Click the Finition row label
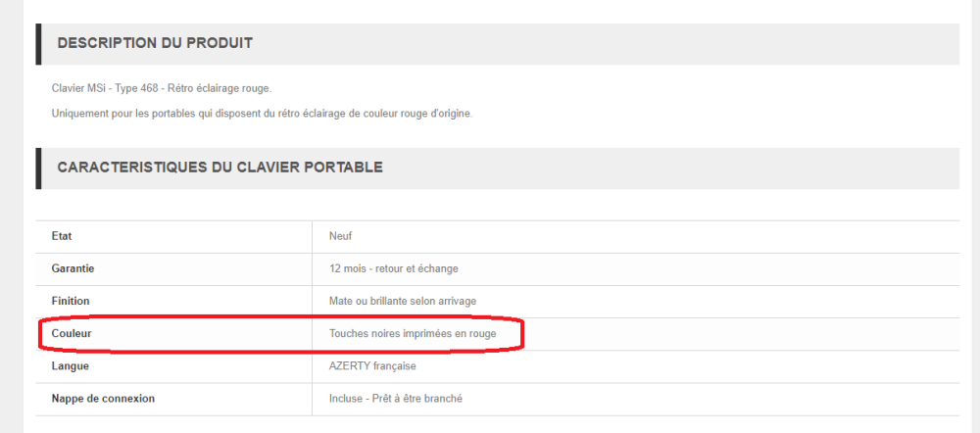 tap(71, 301)
